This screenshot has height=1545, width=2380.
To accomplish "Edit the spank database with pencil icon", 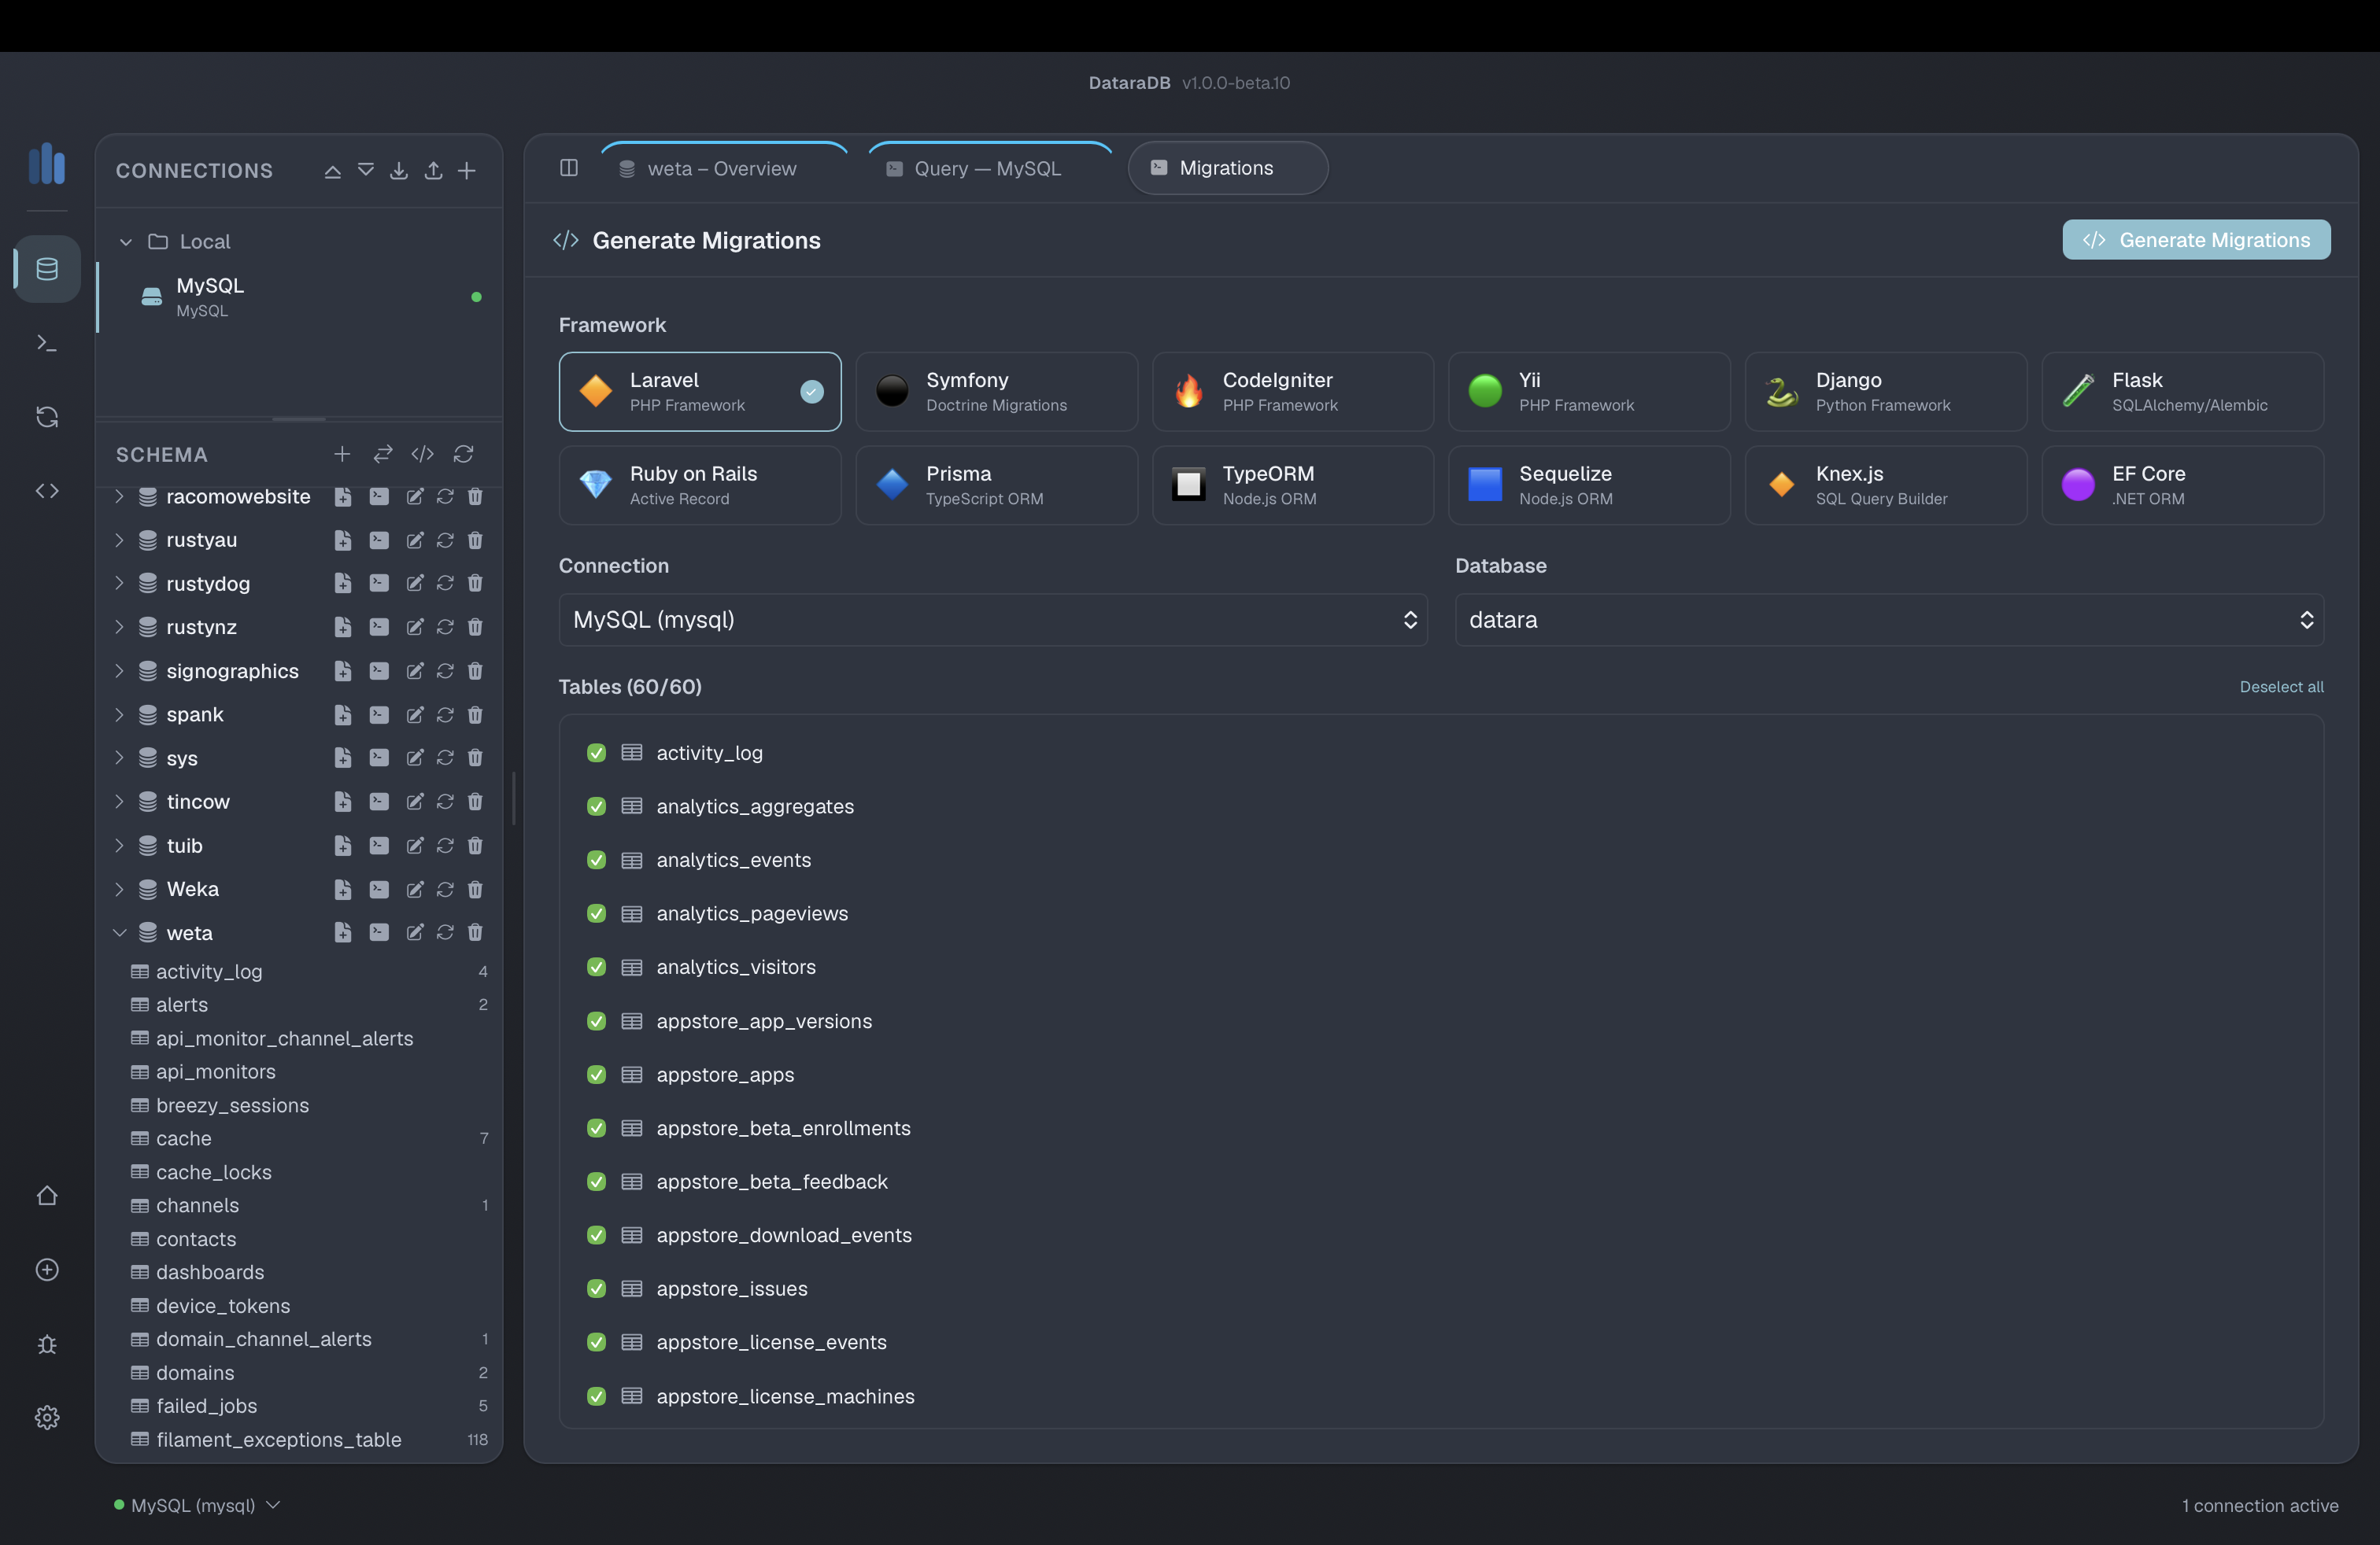I will 415,714.
